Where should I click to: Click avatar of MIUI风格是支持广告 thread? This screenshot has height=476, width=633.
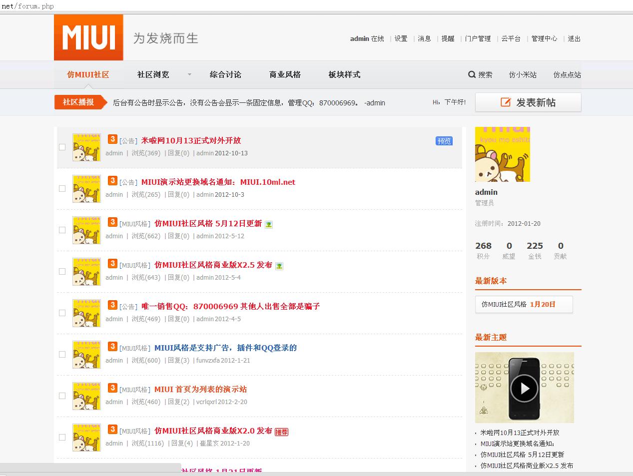[x=86, y=354]
